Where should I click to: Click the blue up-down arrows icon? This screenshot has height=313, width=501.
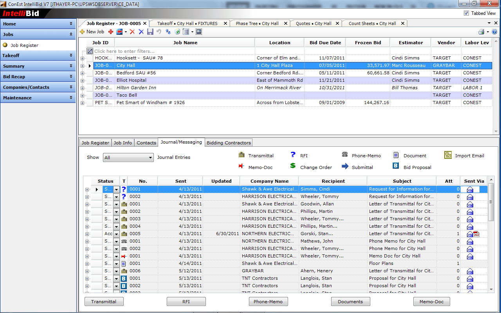pyautogui.click(x=168, y=32)
